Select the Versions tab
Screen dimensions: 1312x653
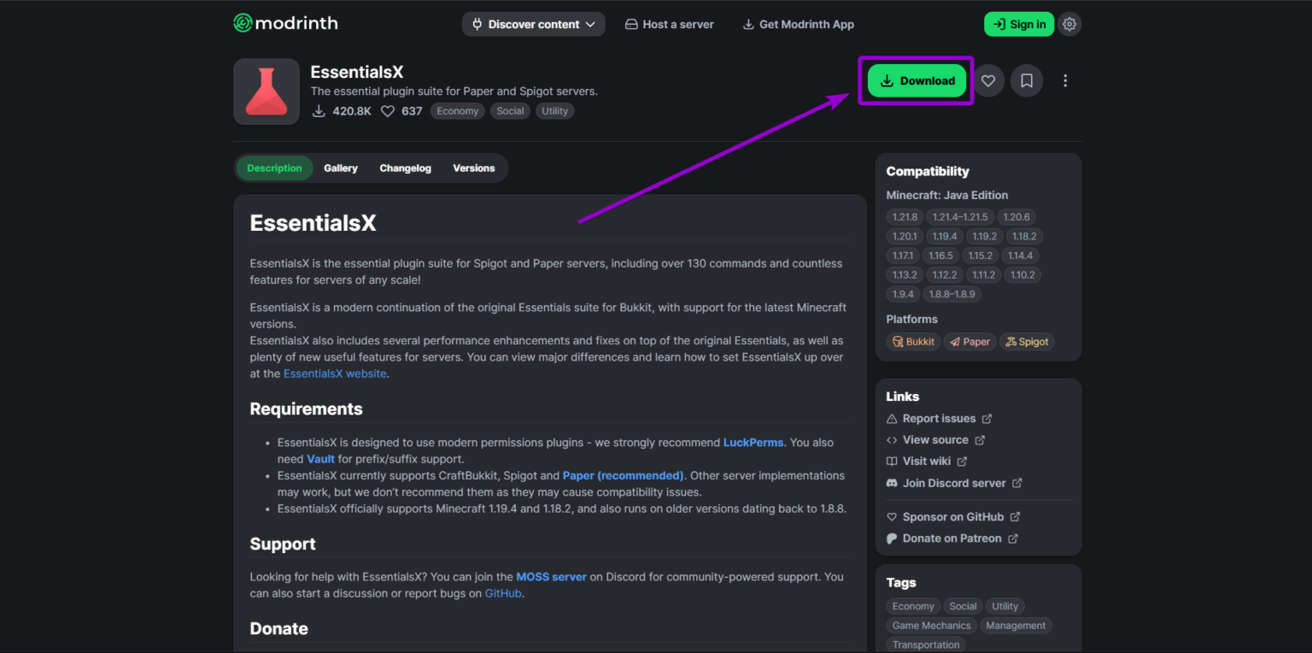(474, 168)
